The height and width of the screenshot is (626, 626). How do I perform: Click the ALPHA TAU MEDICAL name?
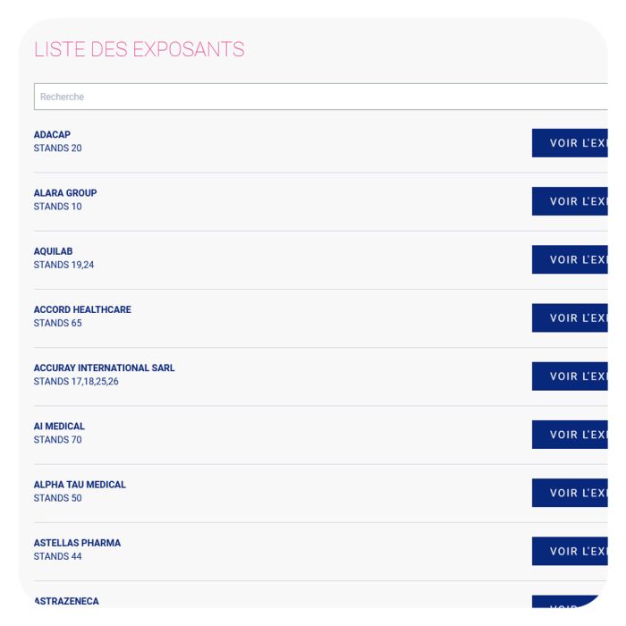click(80, 485)
